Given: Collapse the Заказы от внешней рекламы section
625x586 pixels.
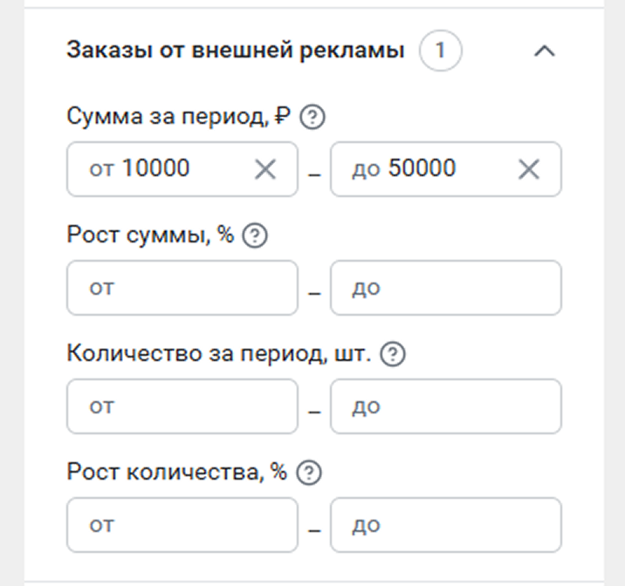Looking at the screenshot, I should 544,51.
